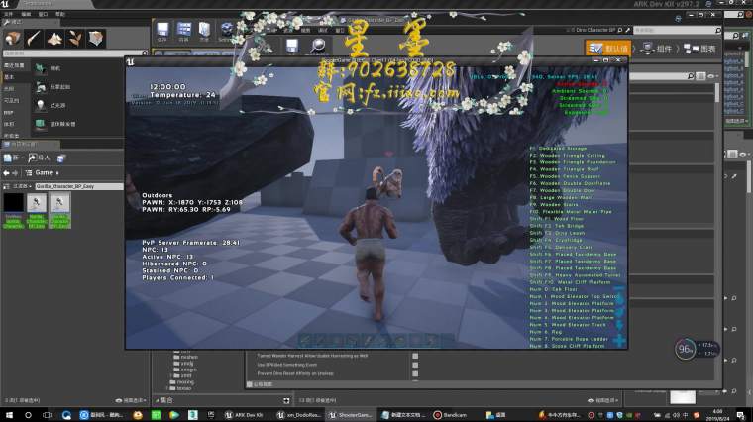Click the details panel search field
The image size is (753, 422).
662,76
